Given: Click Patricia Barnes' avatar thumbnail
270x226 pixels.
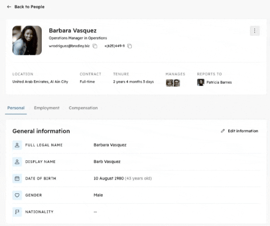Looking at the screenshot, I should [x=201, y=82].
